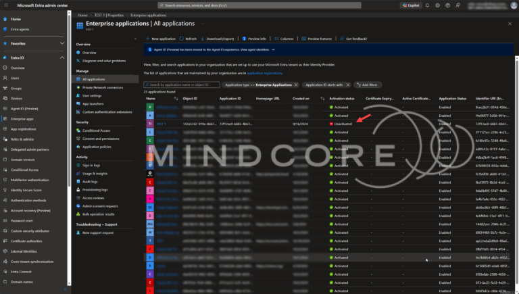Open Groups in Entra ID menu
519x294 pixels.
[16, 89]
